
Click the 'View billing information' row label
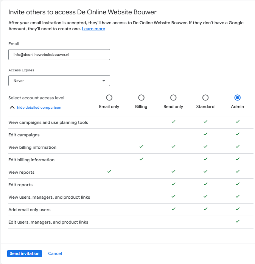tap(33, 147)
